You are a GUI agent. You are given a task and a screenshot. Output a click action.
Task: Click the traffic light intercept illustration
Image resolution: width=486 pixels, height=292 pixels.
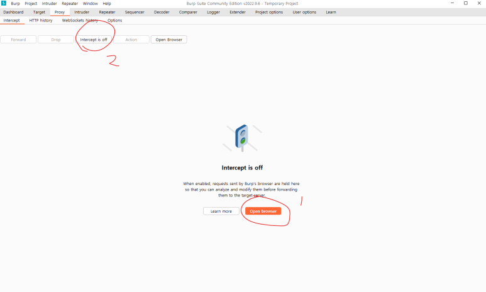[x=242, y=138]
